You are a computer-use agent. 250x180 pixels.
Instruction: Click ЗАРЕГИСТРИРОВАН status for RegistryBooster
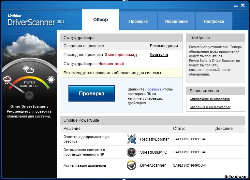[x=190, y=139]
